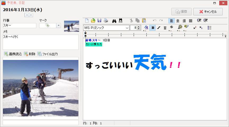The image size is (229, 127).
Task: Apply superscript formatting
Action: pos(195,28)
